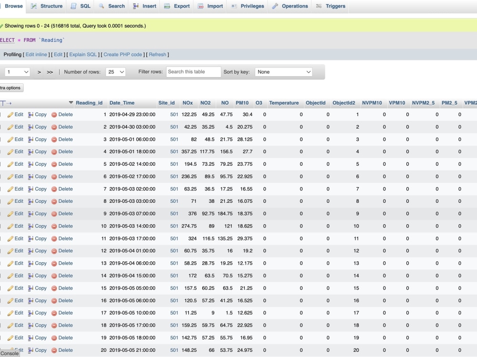
Task: Click the Refresh link
Action: [x=157, y=55]
